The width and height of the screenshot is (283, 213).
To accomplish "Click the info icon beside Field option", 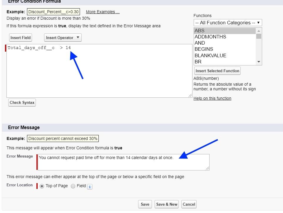I will pyautogui.click(x=89, y=187).
